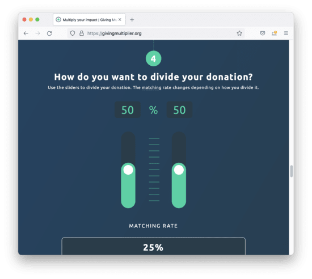Click the browser forward arrow
312x279 pixels.
[37, 33]
